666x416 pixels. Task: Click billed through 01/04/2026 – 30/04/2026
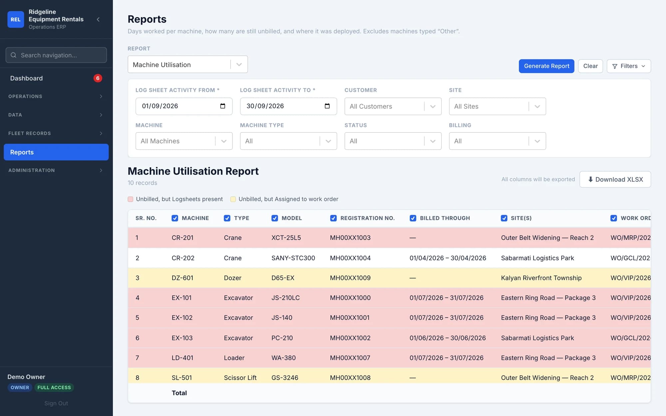point(448,258)
